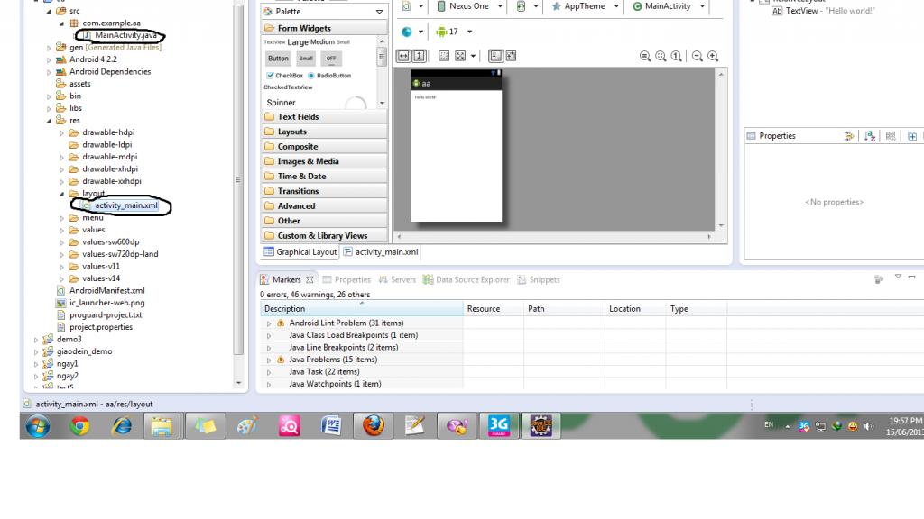Click the Windows Start orb
The image size is (924, 519).
click(x=37, y=426)
